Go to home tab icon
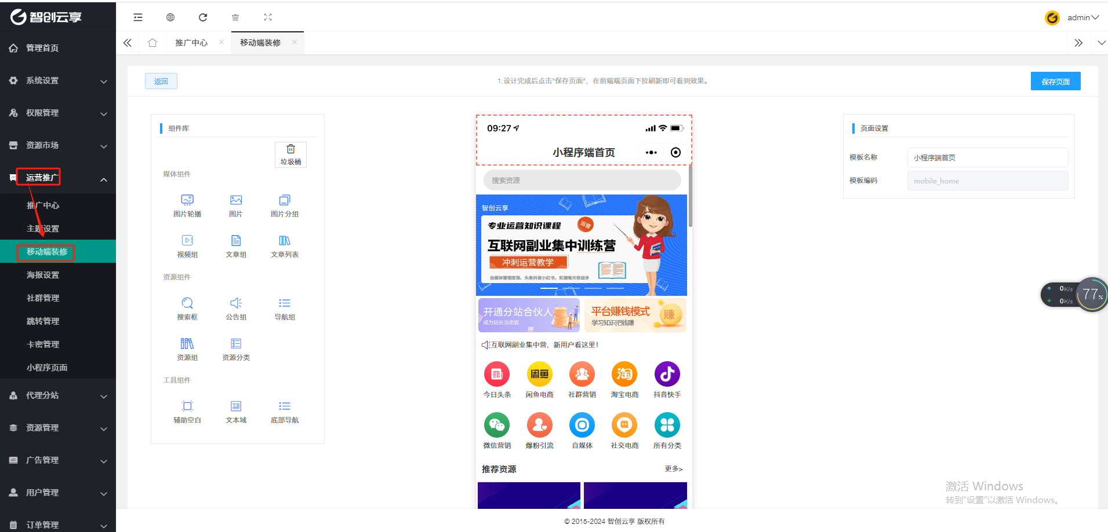 click(152, 43)
